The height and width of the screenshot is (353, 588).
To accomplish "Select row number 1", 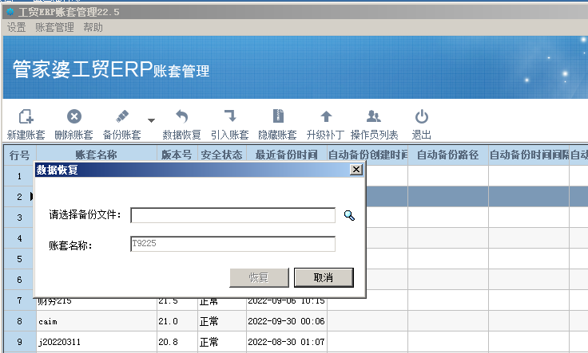I will 19,176.
